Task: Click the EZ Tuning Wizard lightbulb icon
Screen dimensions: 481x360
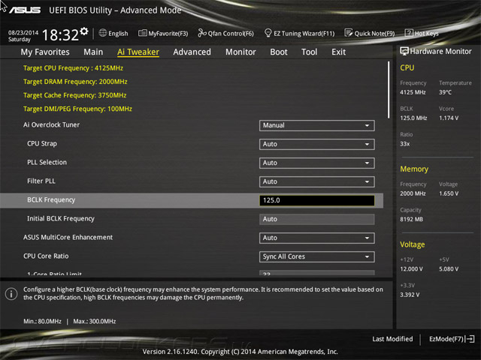Action: 268,33
